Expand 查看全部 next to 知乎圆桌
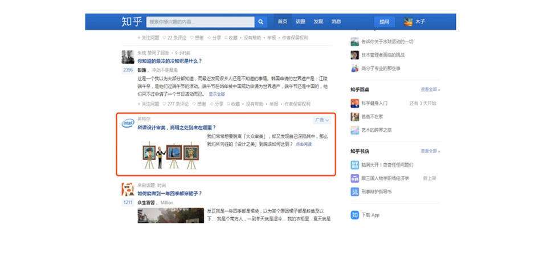The width and height of the screenshot is (547, 253). point(430,89)
